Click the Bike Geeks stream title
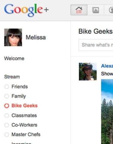113x144 pixels. 95,31
